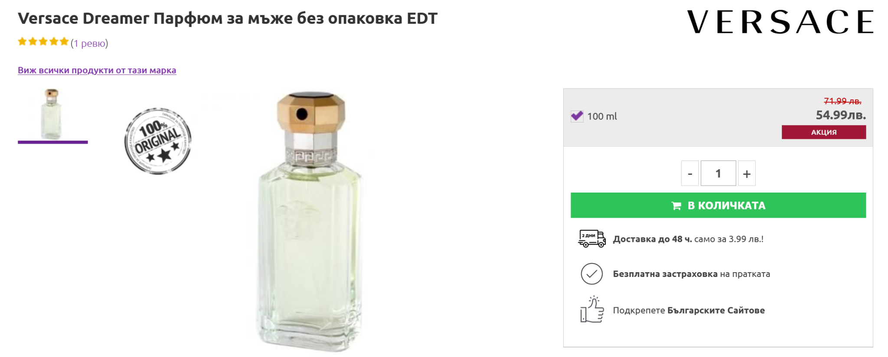Image resolution: width=888 pixels, height=357 pixels.
Task: Click the five-star rating icons
Action: click(x=43, y=42)
